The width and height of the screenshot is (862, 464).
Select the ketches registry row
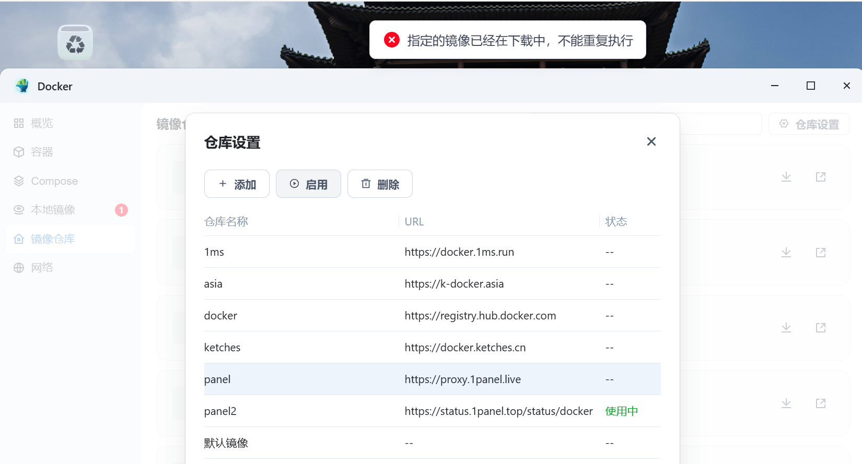(433, 348)
